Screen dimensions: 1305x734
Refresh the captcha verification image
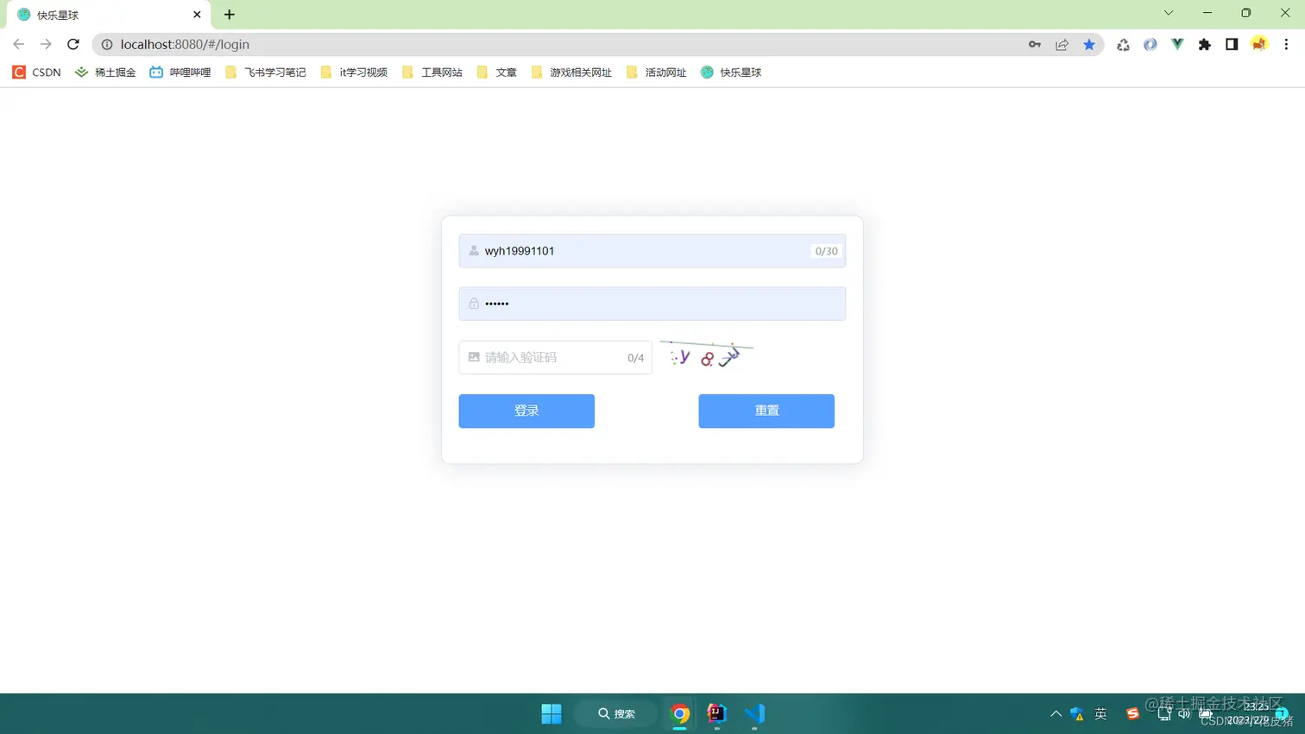(x=707, y=356)
